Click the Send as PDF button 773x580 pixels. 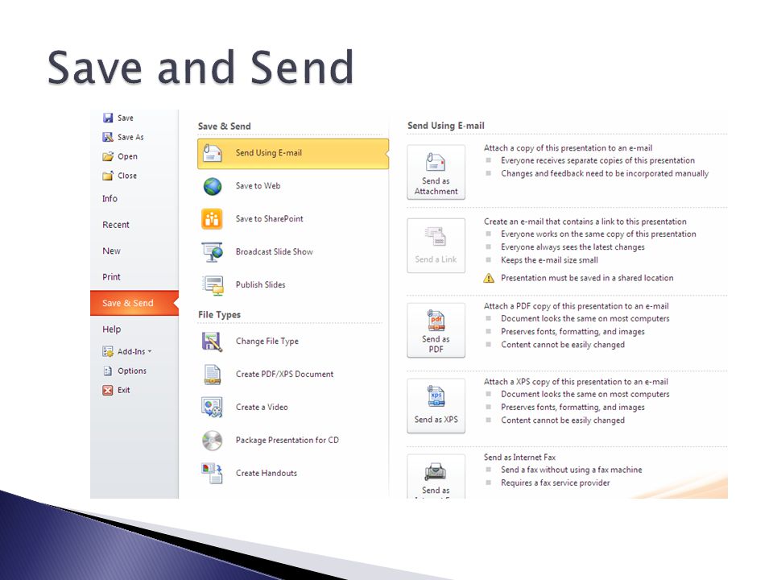(x=436, y=330)
